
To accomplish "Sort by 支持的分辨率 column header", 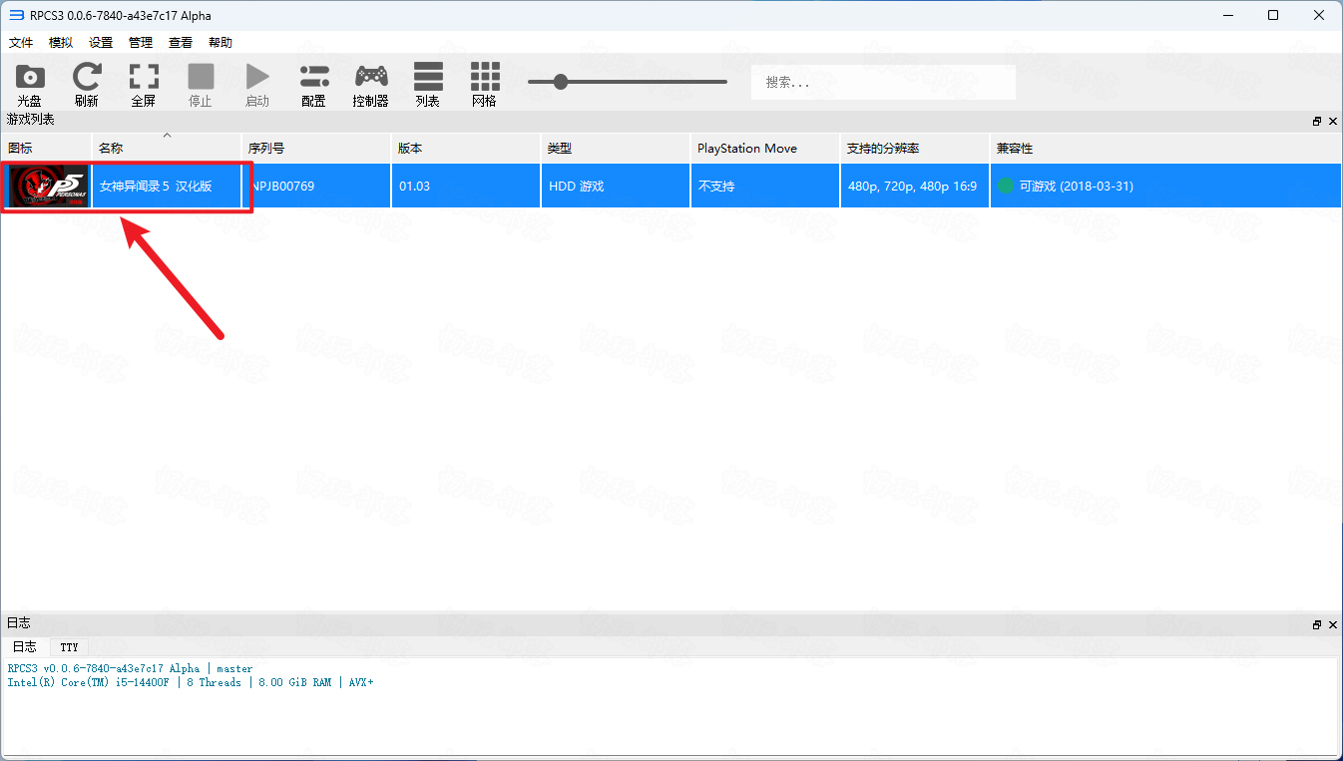I will 915,148.
